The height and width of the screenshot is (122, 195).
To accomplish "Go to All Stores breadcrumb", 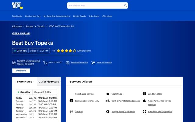I will pos(17,26).
